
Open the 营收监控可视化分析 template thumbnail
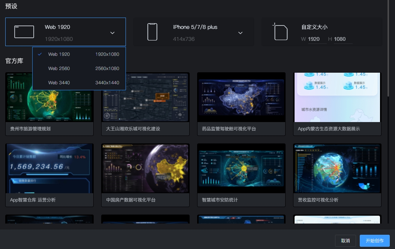[337, 168]
